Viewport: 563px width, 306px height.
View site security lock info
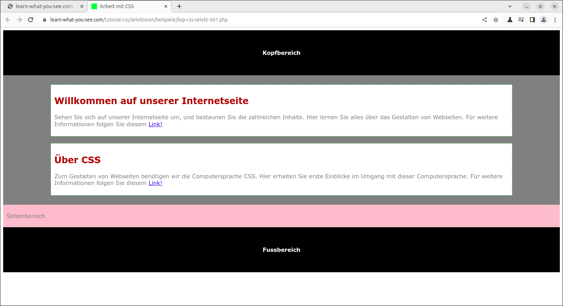(x=44, y=20)
